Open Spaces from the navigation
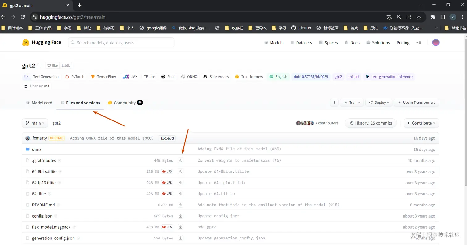 coord(328,43)
